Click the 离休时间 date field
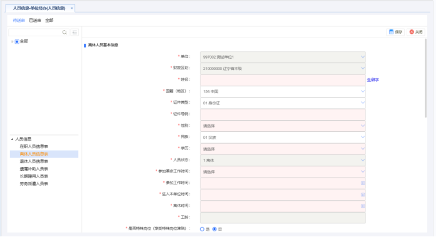Screen dimensions: 436x237 click(283, 206)
